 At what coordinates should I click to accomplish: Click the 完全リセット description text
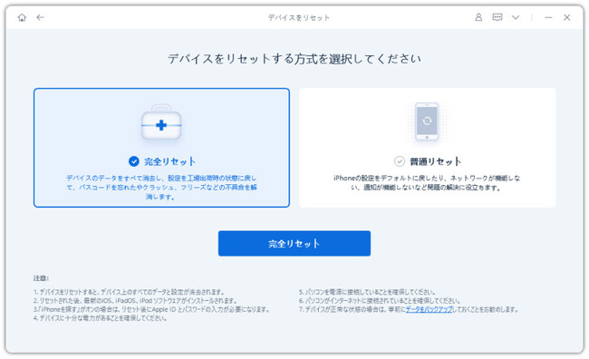click(161, 188)
